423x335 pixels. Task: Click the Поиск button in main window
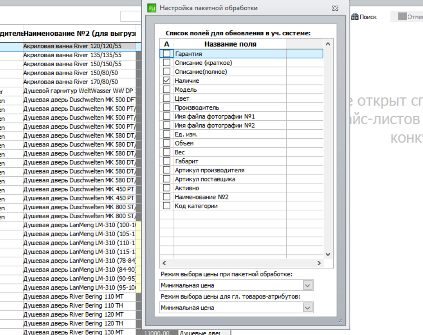364,17
